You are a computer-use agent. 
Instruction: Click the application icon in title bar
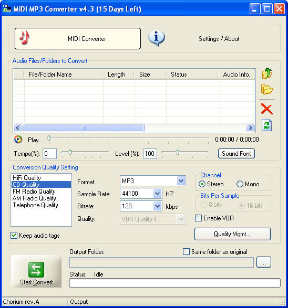[7, 9]
